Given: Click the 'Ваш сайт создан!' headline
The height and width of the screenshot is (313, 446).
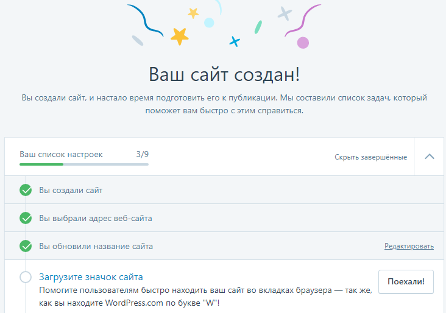Looking at the screenshot, I should tap(224, 74).
